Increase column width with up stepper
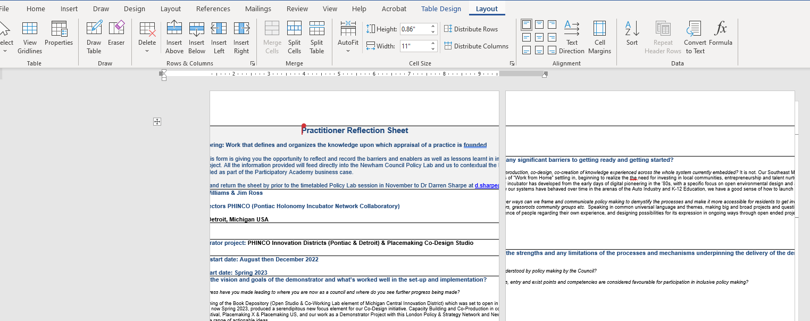 tap(433, 44)
